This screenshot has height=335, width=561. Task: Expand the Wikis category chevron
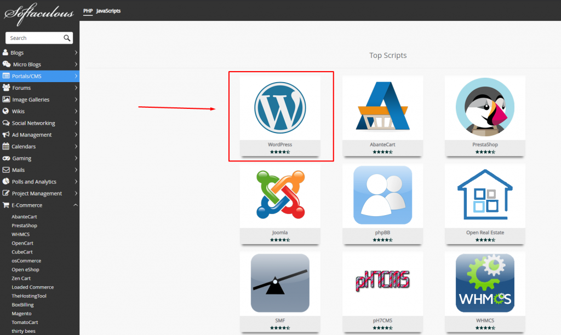point(76,111)
